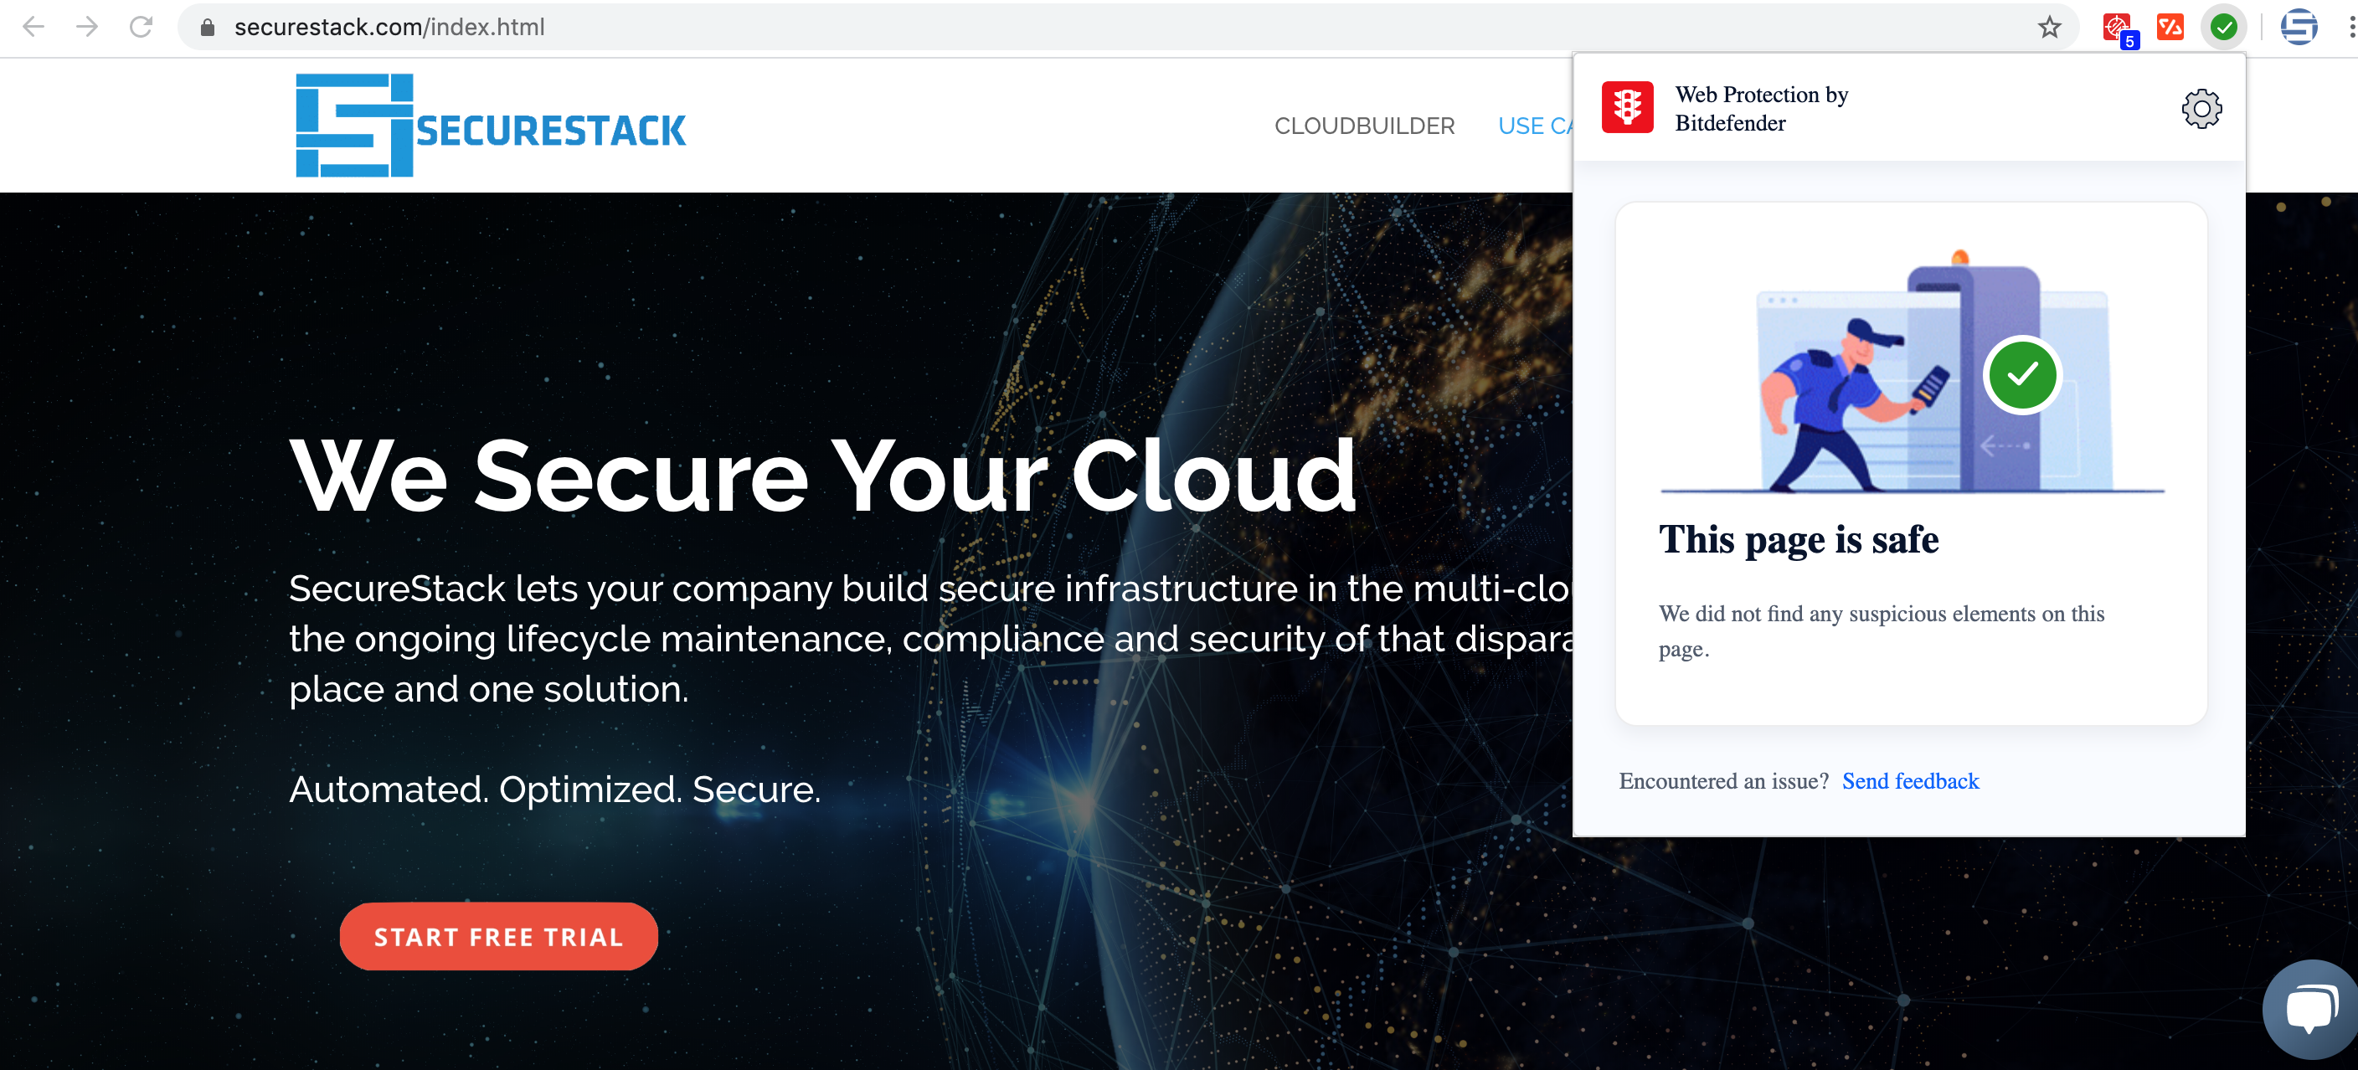Click the Bitdefender traffic light logo
This screenshot has width=2358, height=1070.
(x=1627, y=107)
